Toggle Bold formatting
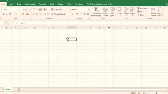168x94 pixels. click(x=3, y=14)
